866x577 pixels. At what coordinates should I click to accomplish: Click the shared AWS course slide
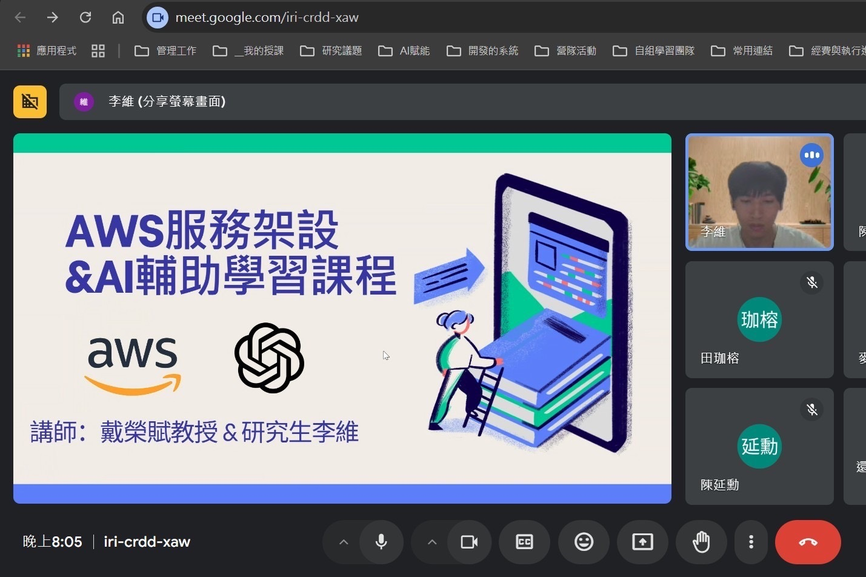click(x=342, y=318)
